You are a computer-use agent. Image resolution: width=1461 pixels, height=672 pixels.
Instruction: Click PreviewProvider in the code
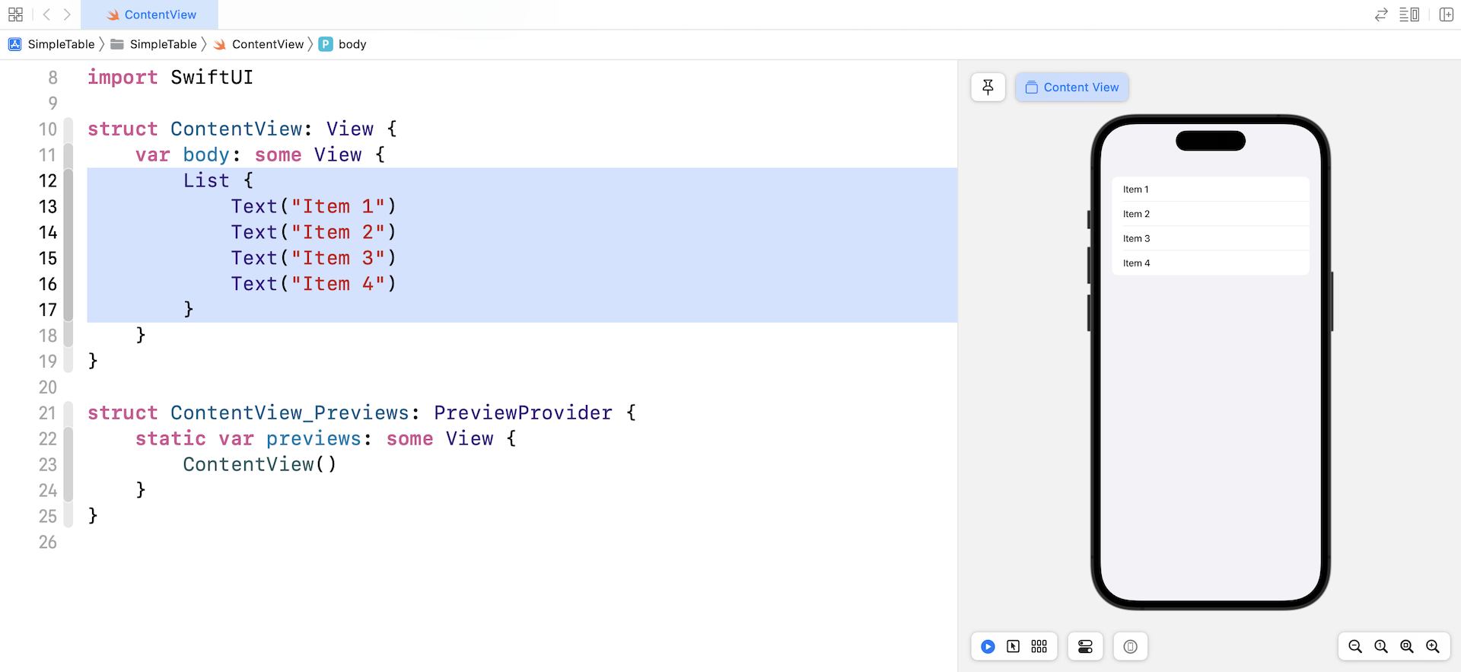pos(523,412)
